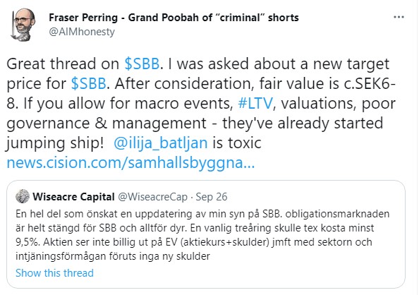Click 'jumping ship!' in the tweet text
Screen dimensions: 419x295
click(54, 143)
